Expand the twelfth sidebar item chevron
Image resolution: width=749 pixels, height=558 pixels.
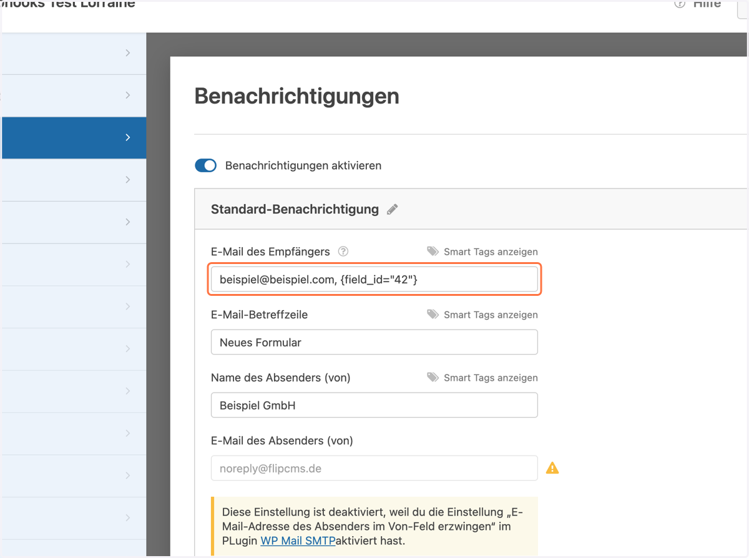pyautogui.click(x=127, y=517)
